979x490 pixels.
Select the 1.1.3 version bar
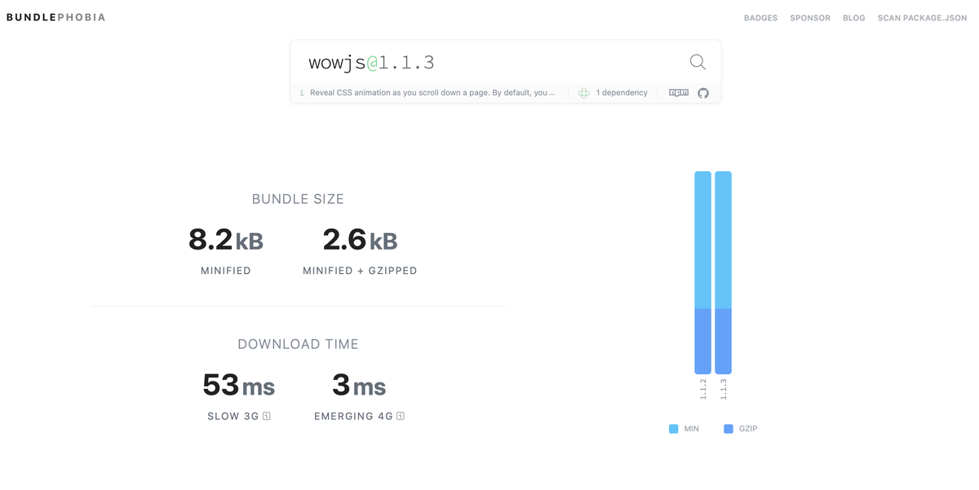click(x=723, y=272)
